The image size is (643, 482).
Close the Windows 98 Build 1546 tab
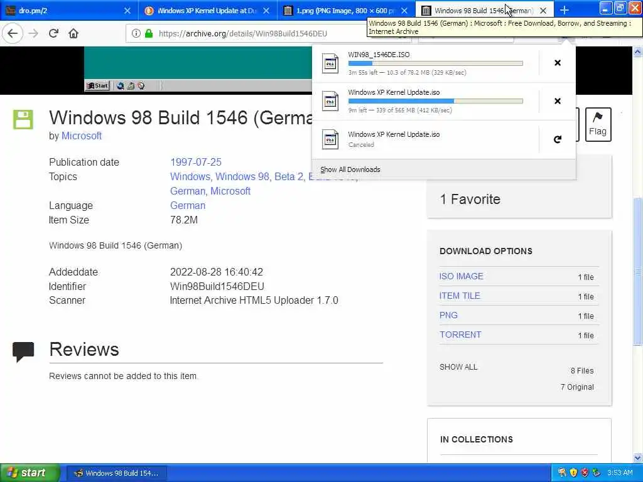543,11
